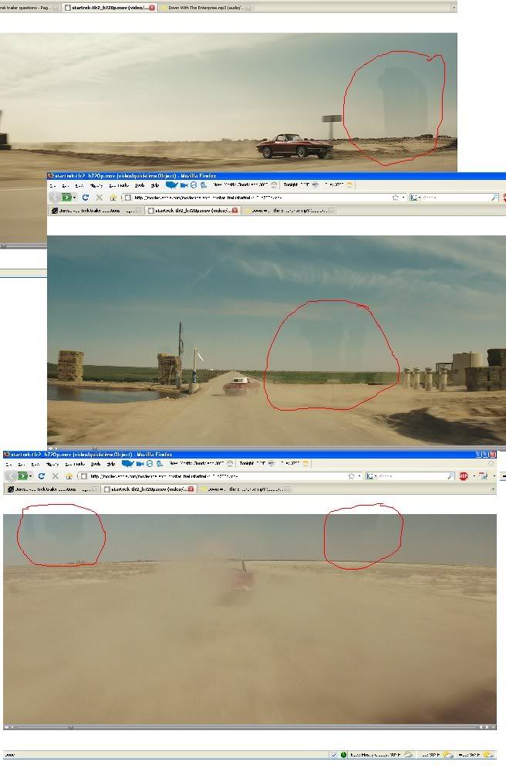Click Tonight weather icon in middle window

point(315,184)
